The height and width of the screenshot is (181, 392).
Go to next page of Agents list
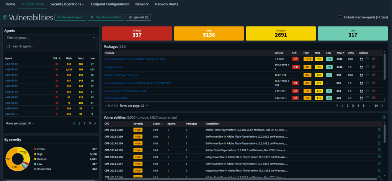(95, 123)
